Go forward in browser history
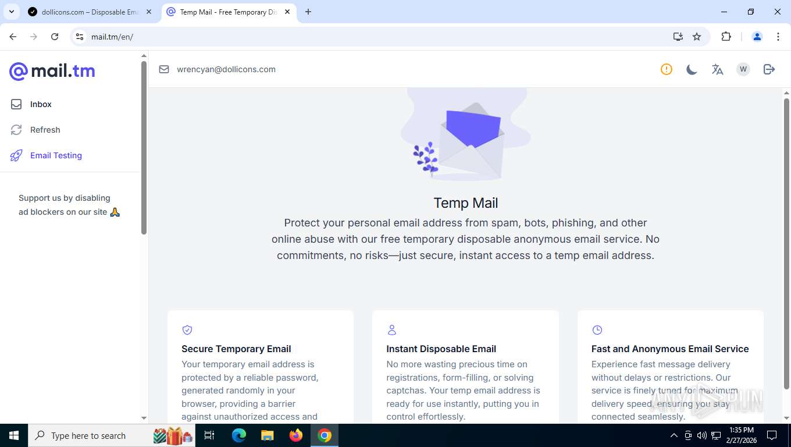 click(34, 37)
